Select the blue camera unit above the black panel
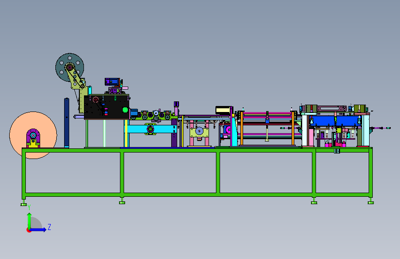Image resolution: width=400 pixels, height=259 pixels. click(112, 82)
